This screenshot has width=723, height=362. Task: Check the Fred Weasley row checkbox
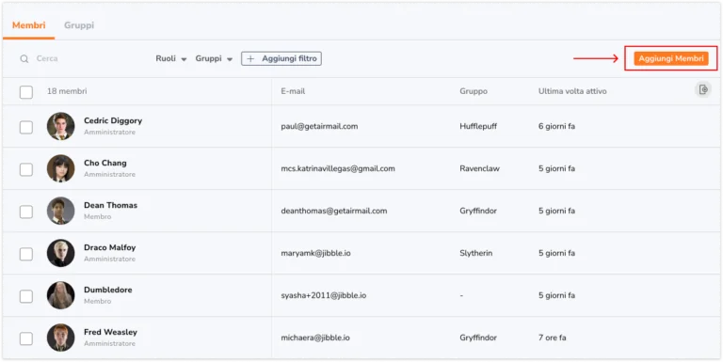[26, 339]
